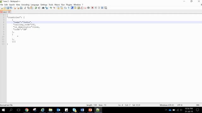The height and width of the screenshot is (113, 202).
Task: Cut selection with the scissors icon
Action: 25,8
